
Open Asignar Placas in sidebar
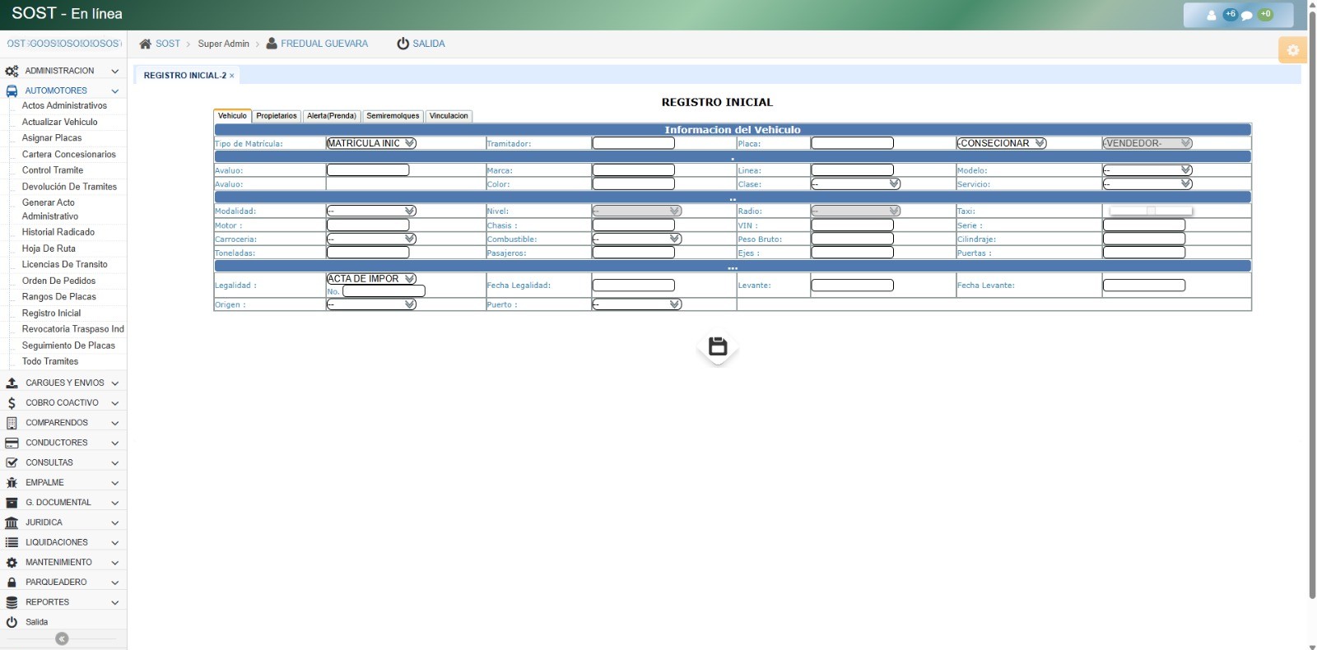[52, 138]
